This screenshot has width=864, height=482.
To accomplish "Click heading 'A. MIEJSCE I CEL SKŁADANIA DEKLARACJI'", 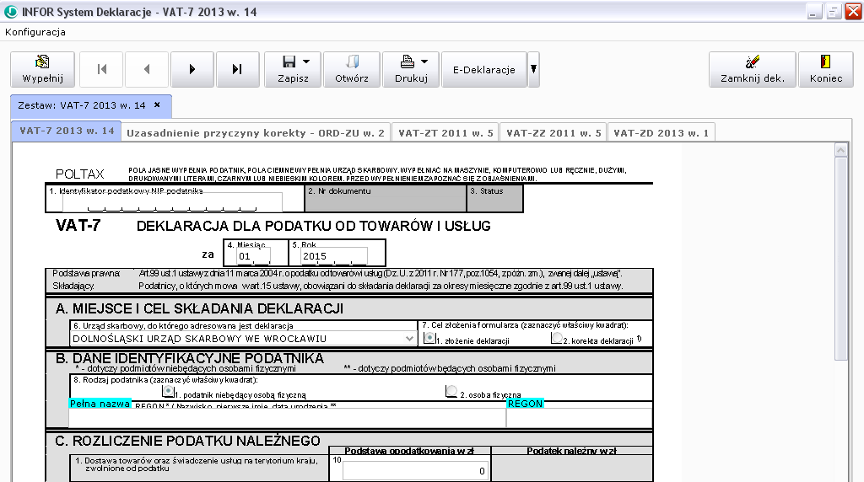I will click(199, 308).
